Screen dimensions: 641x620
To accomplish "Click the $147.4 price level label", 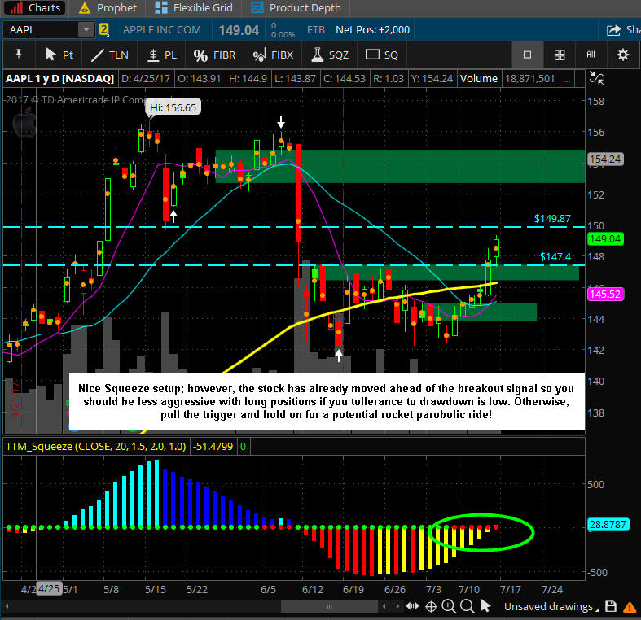I will click(x=555, y=256).
